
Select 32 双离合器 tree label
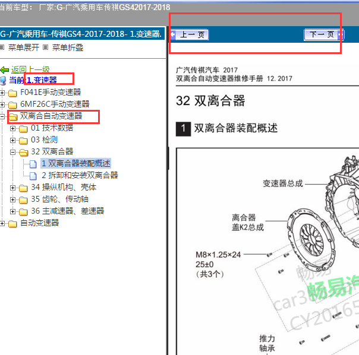(x=52, y=151)
